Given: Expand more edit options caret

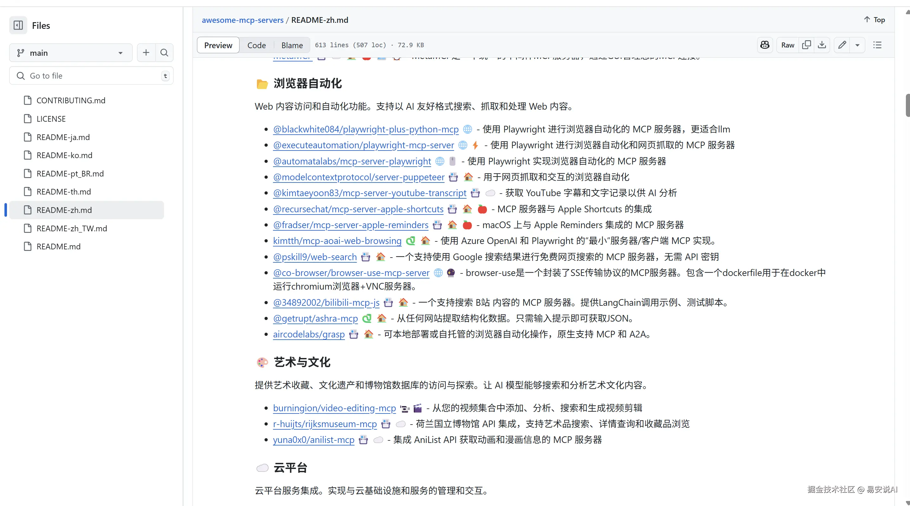Looking at the screenshot, I should pyautogui.click(x=857, y=45).
